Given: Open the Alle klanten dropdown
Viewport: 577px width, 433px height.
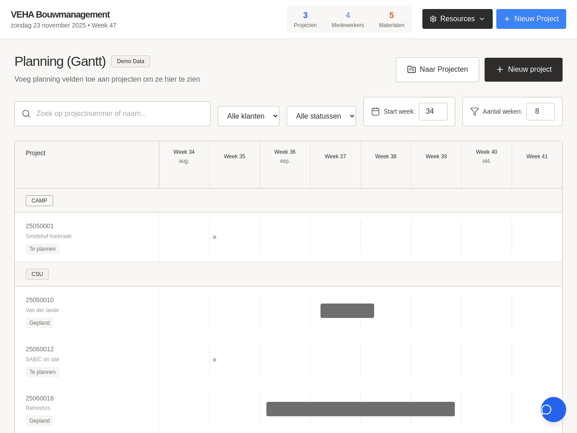Looking at the screenshot, I should pos(248,116).
